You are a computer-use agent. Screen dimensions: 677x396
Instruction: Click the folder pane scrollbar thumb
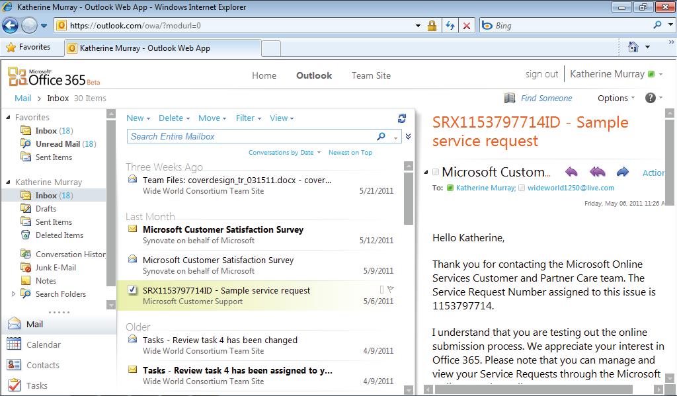[111, 203]
